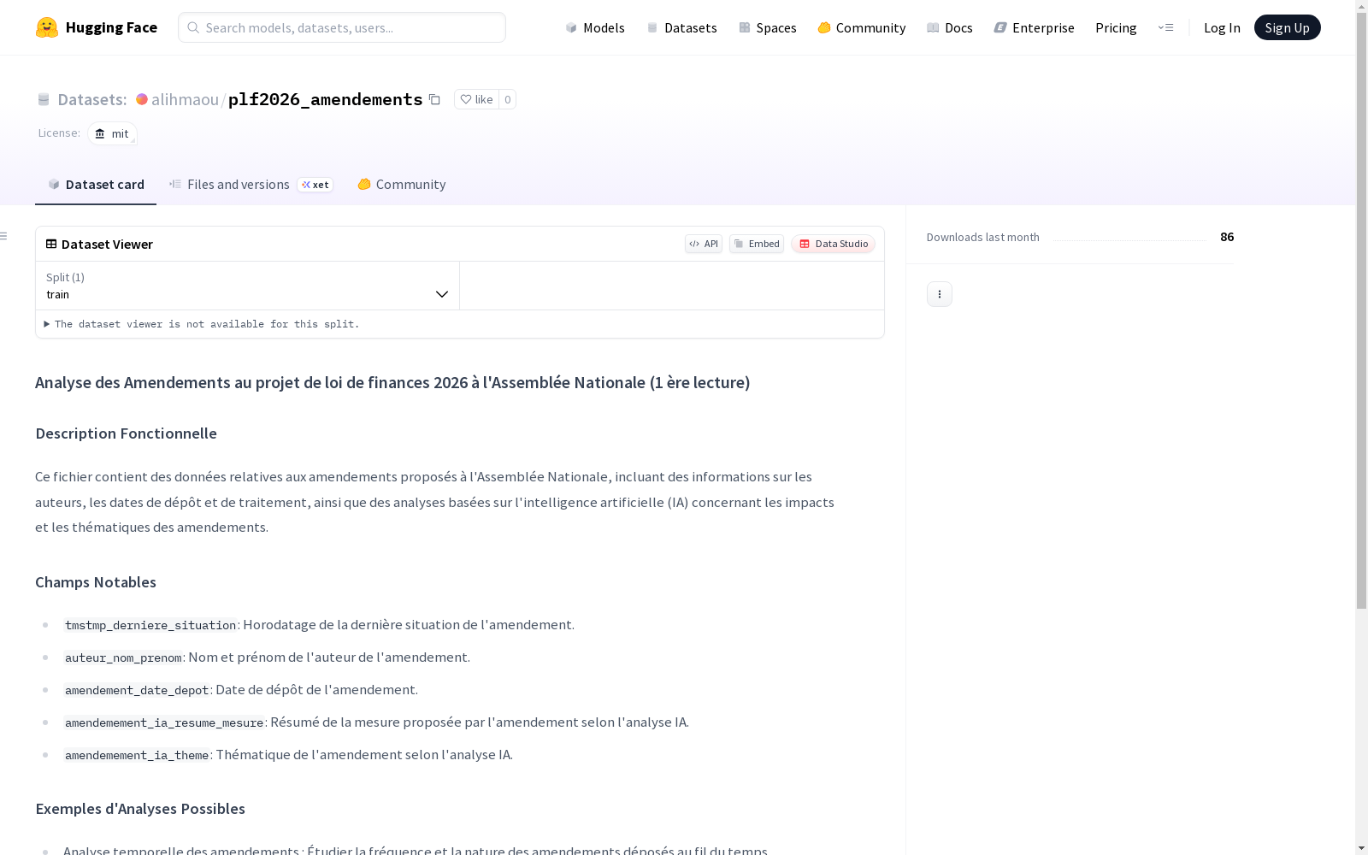1368x855 pixels.
Task: Open the Split train dropdown
Action: pyautogui.click(x=247, y=286)
